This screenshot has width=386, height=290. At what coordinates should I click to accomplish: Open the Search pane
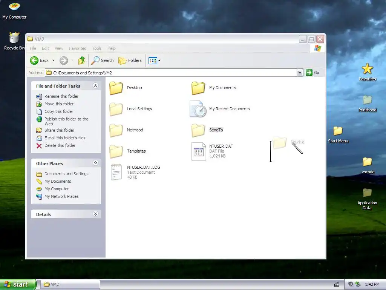(102, 60)
